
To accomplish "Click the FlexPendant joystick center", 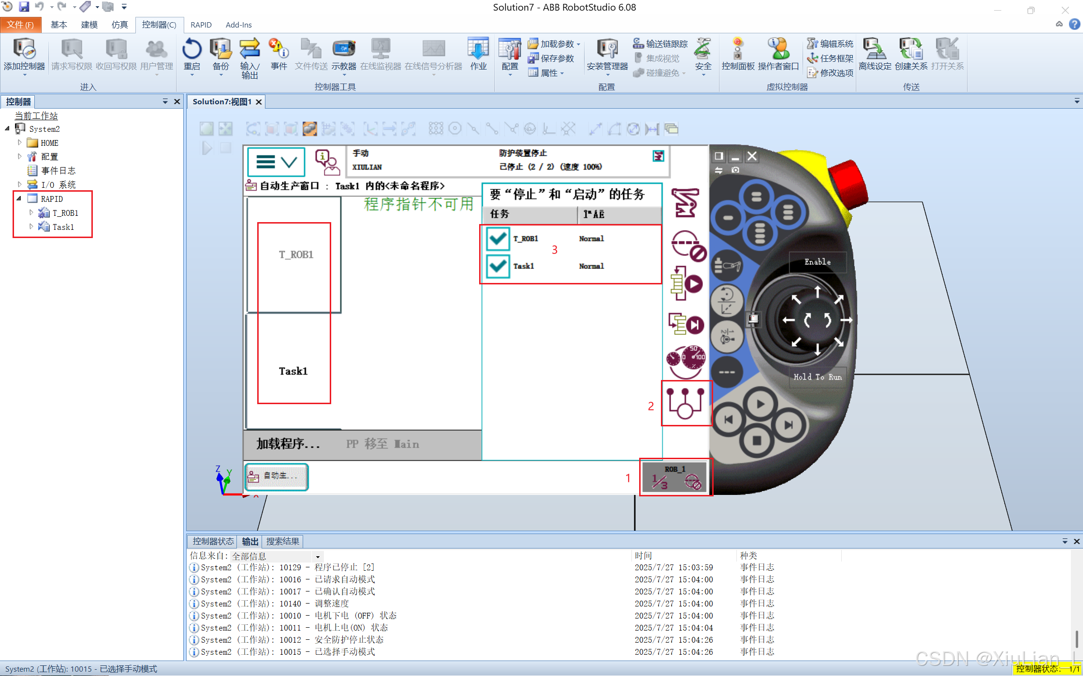I will point(818,320).
